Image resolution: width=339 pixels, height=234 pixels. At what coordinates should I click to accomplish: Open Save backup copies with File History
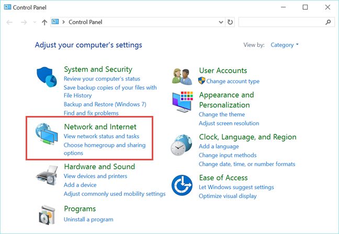tap(110, 91)
